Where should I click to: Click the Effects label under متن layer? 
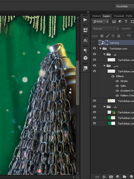(120, 76)
